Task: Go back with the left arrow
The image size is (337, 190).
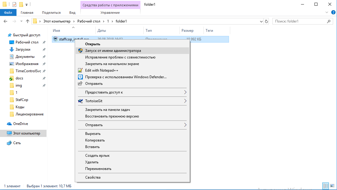Action: point(6,21)
